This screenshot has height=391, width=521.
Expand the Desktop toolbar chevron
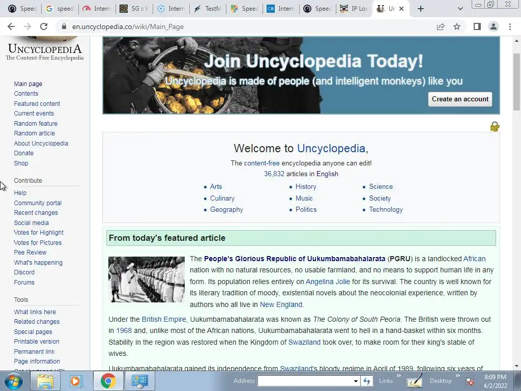click(457, 376)
